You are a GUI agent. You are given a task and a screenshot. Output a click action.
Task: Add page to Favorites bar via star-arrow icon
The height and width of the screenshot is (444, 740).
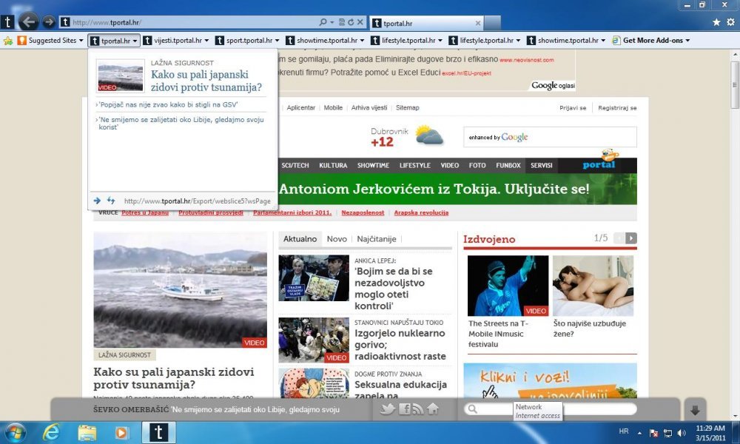(x=8, y=41)
